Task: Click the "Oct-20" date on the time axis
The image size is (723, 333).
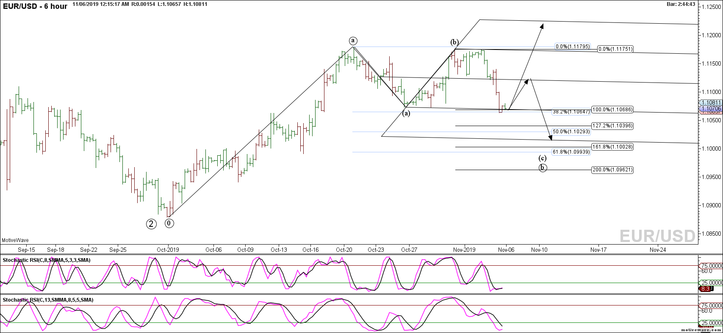Action: [344, 250]
